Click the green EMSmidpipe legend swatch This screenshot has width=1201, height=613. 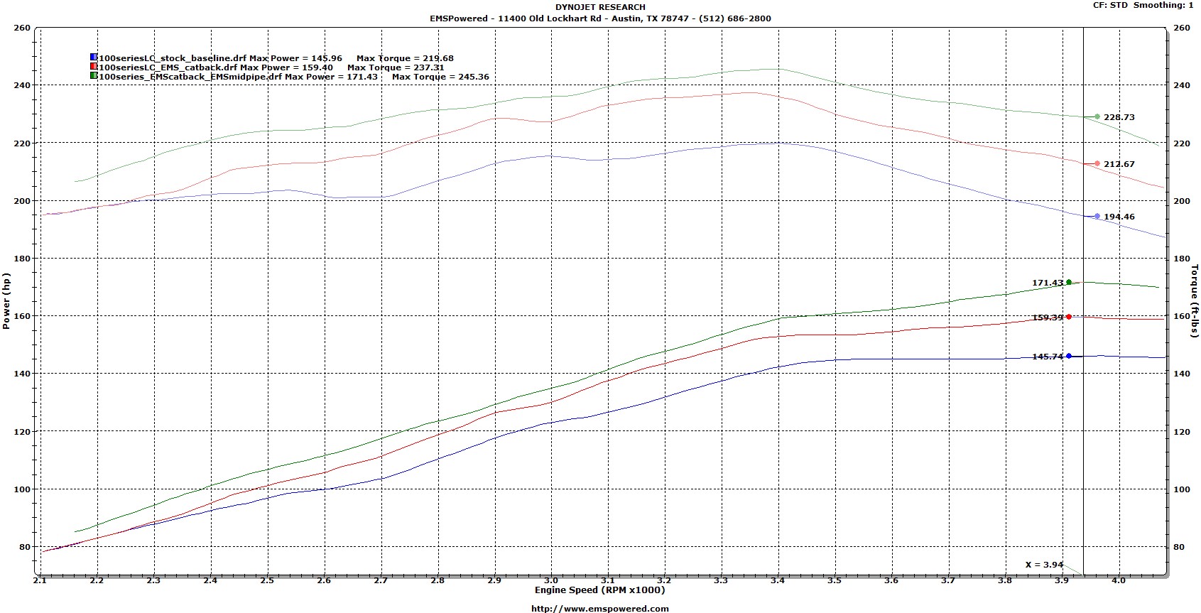click(94, 76)
